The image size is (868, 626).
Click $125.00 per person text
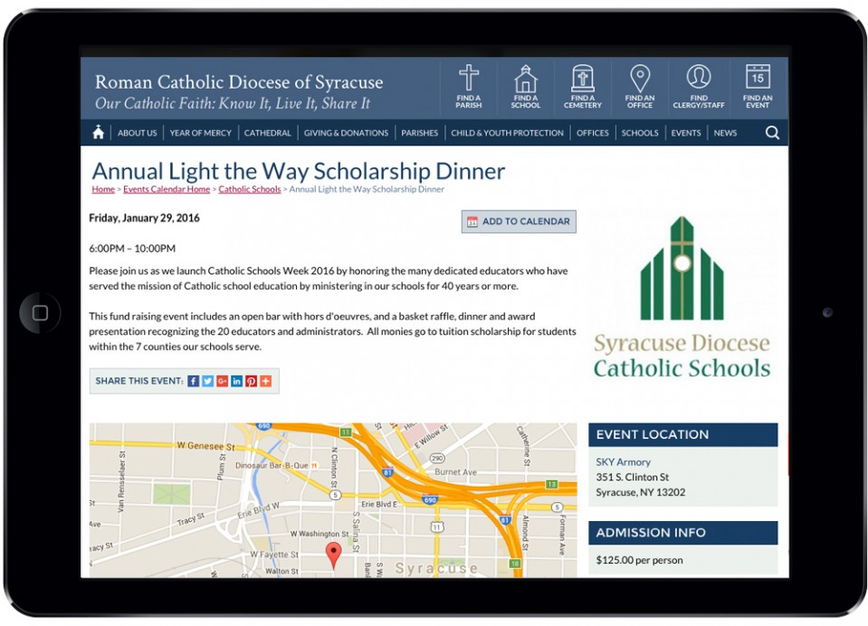coord(639,560)
